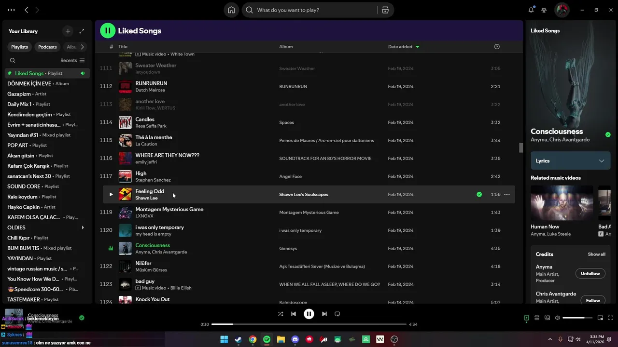Screen dimensions: 618x347
Task: Click the track list scrollbar
Action: (x=521, y=147)
